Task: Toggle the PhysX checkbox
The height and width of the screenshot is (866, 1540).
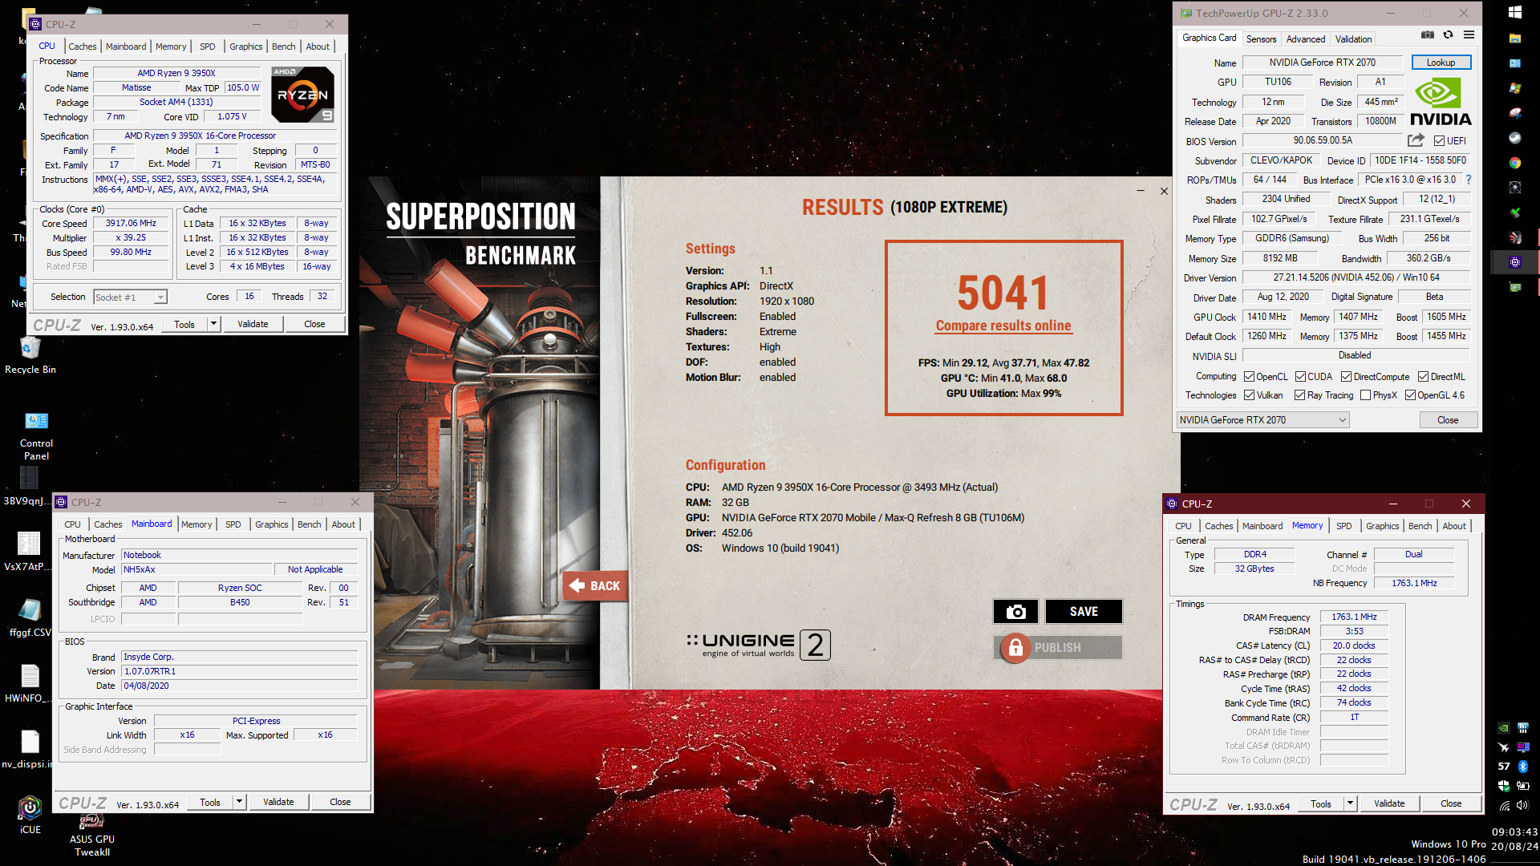Action: [1365, 395]
